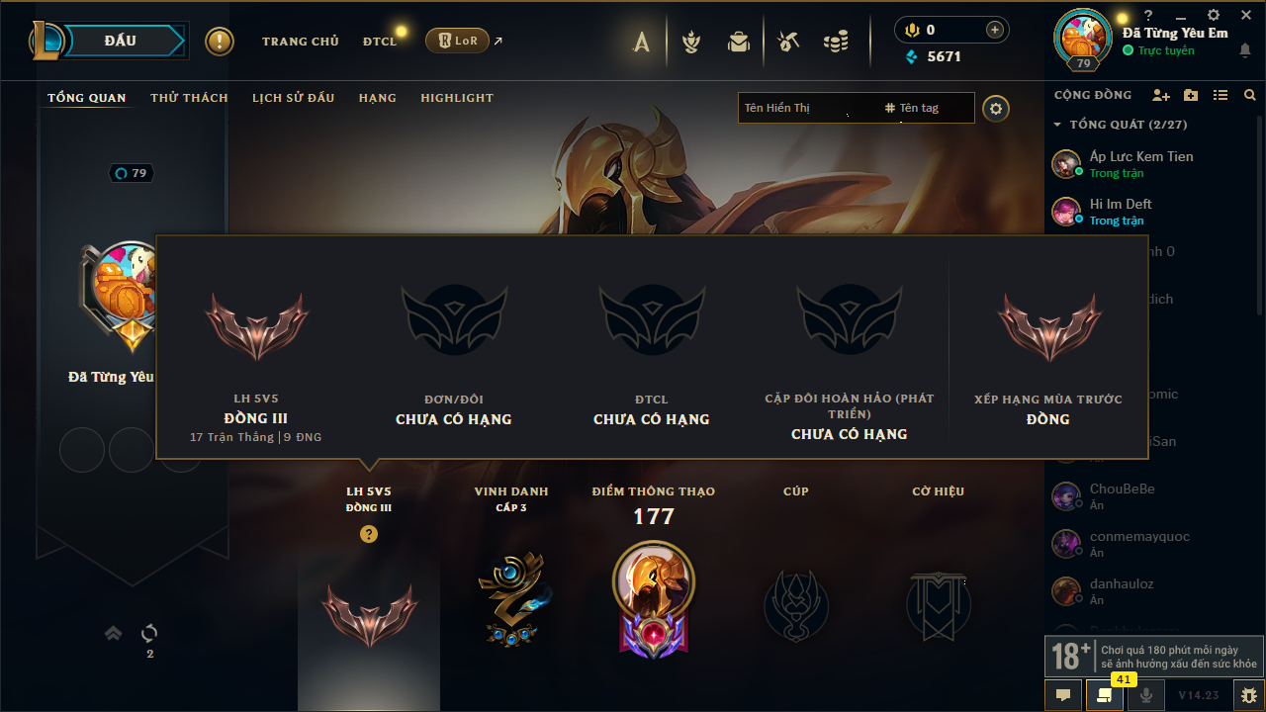The height and width of the screenshot is (712, 1266).
Task: Open the Loot hammer crafting icon
Action: click(787, 42)
